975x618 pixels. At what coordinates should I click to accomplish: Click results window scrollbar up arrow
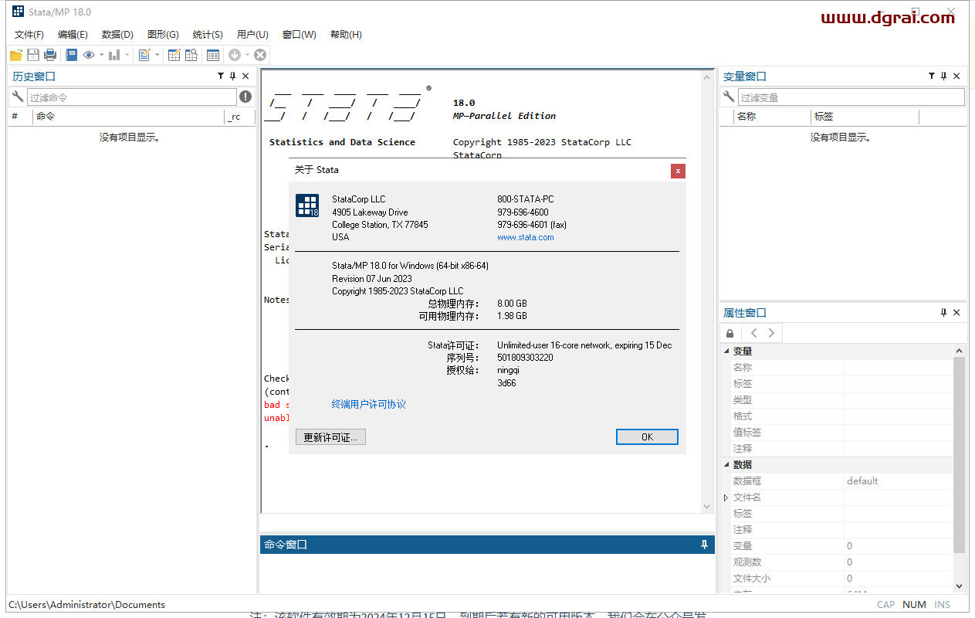point(706,76)
